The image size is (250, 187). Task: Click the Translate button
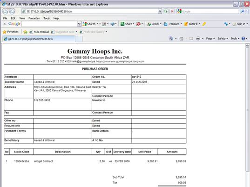(172, 24)
